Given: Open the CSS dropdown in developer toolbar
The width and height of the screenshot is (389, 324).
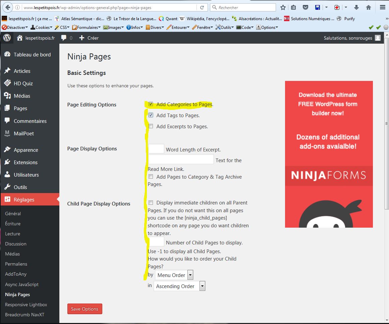Looking at the screenshot, I should [62, 28].
